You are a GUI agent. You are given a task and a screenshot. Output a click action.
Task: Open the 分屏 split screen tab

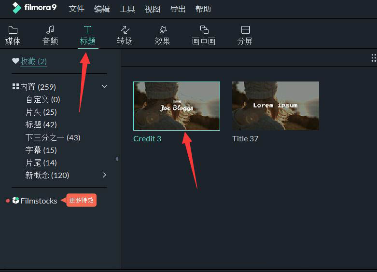coord(245,35)
